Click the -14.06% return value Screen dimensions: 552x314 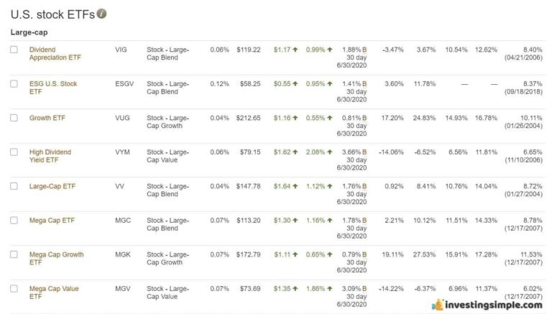click(x=391, y=152)
